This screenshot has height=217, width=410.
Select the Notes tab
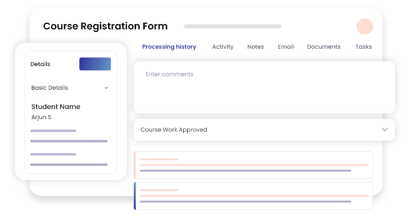256,47
